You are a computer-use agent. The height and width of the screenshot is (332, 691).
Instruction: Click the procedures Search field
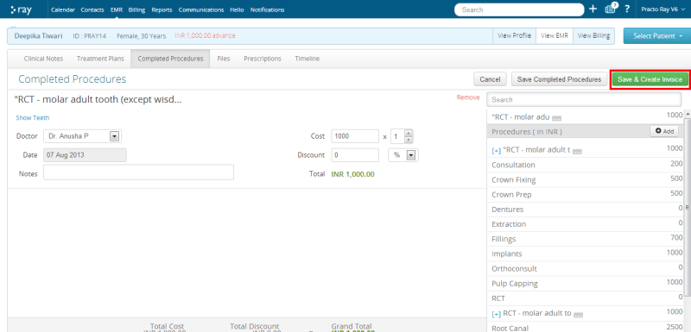(584, 100)
